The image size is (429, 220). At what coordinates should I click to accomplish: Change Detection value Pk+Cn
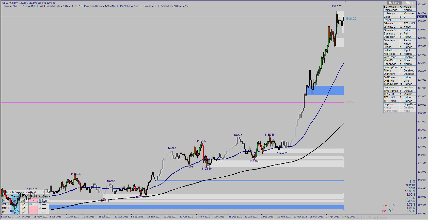[x=409, y=37]
